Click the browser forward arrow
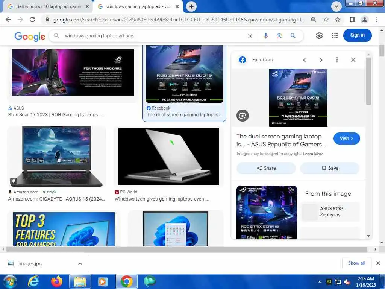This screenshot has height=289, width=385. 20,20
